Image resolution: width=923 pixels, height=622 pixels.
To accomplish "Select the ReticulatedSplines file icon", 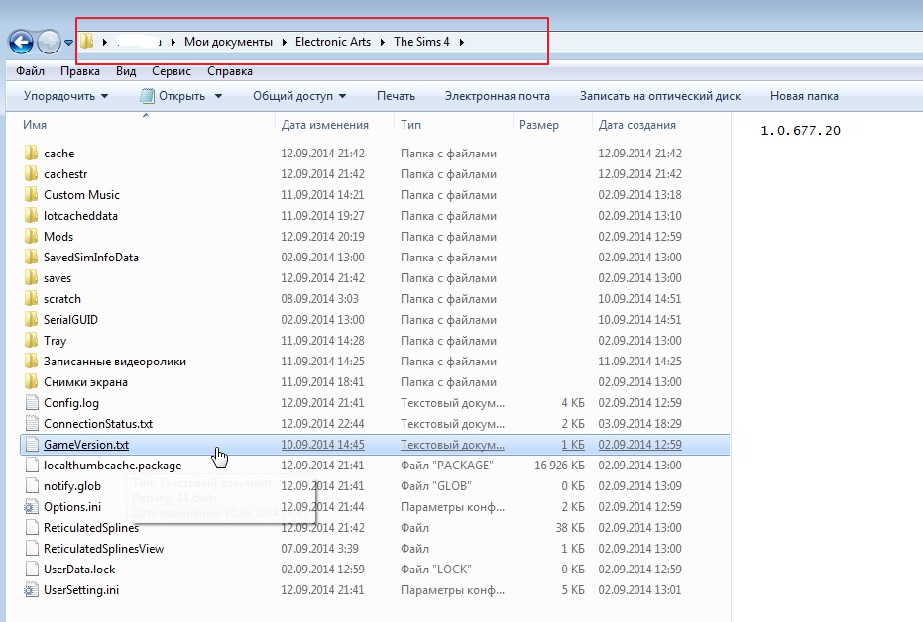I will [32, 527].
